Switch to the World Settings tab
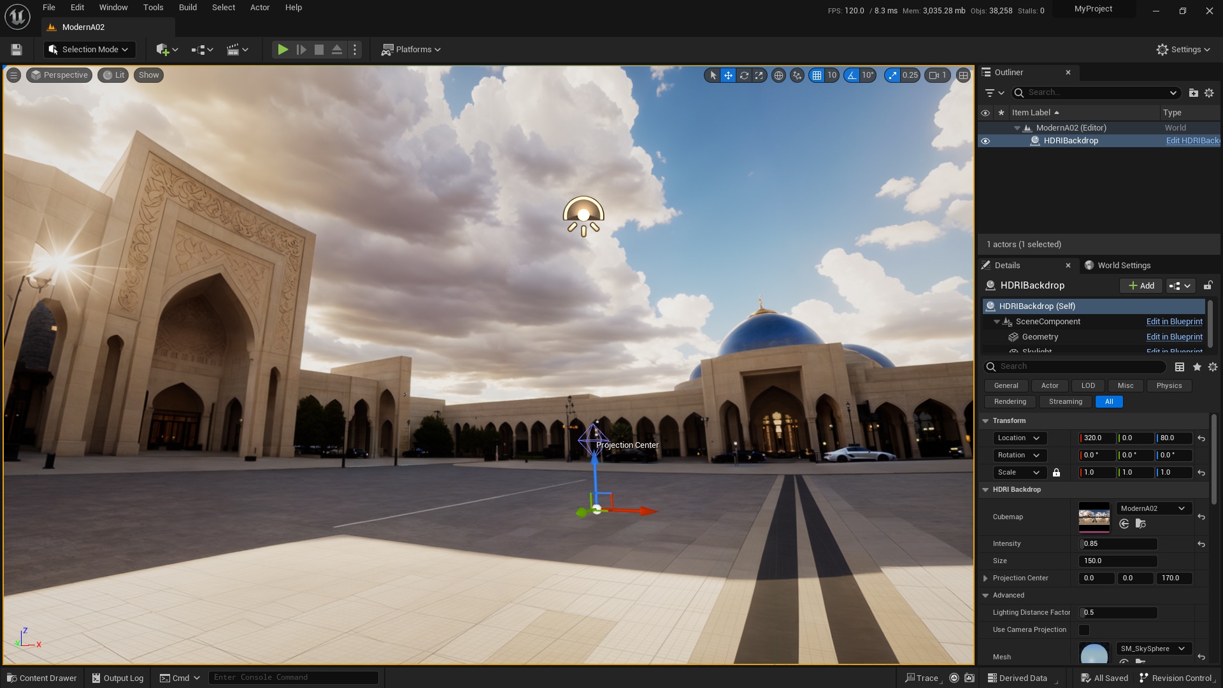Viewport: 1223px width, 688px height. pos(1123,265)
